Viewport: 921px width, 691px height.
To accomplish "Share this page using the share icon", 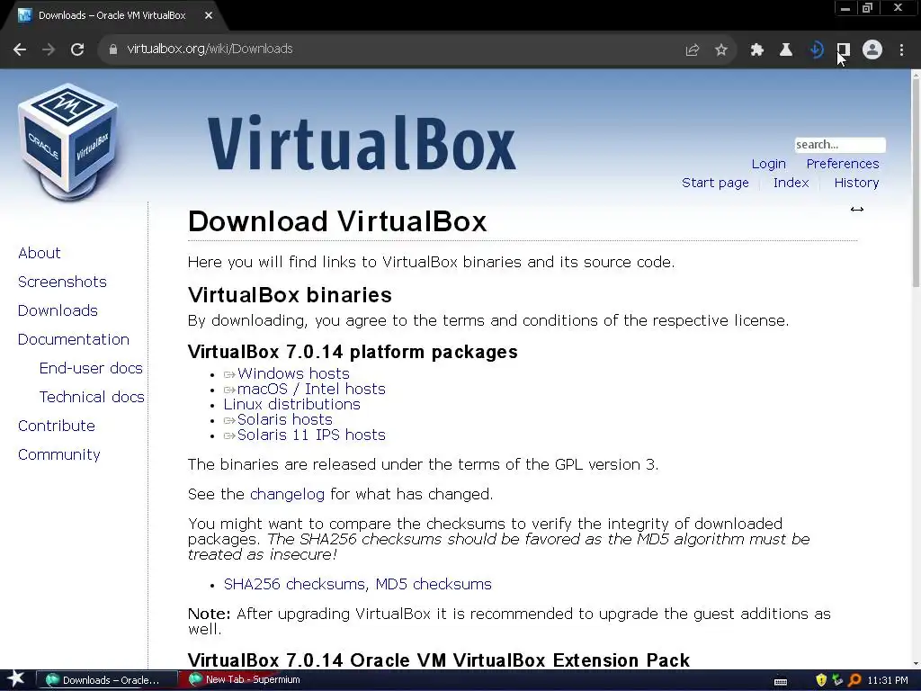I will click(x=692, y=50).
